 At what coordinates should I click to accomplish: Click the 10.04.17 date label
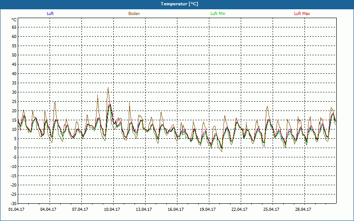tap(112, 210)
